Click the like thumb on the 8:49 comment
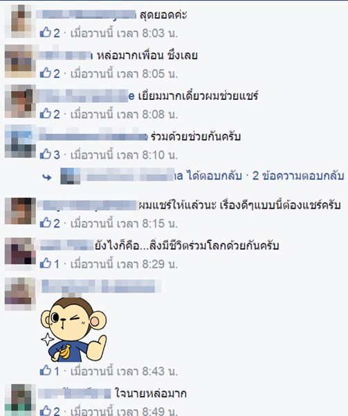The image size is (348, 416). tap(46, 410)
